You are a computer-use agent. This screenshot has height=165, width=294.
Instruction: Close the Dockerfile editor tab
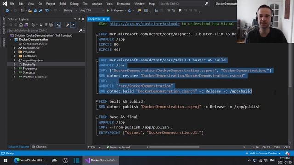pyautogui.click(x=108, y=19)
